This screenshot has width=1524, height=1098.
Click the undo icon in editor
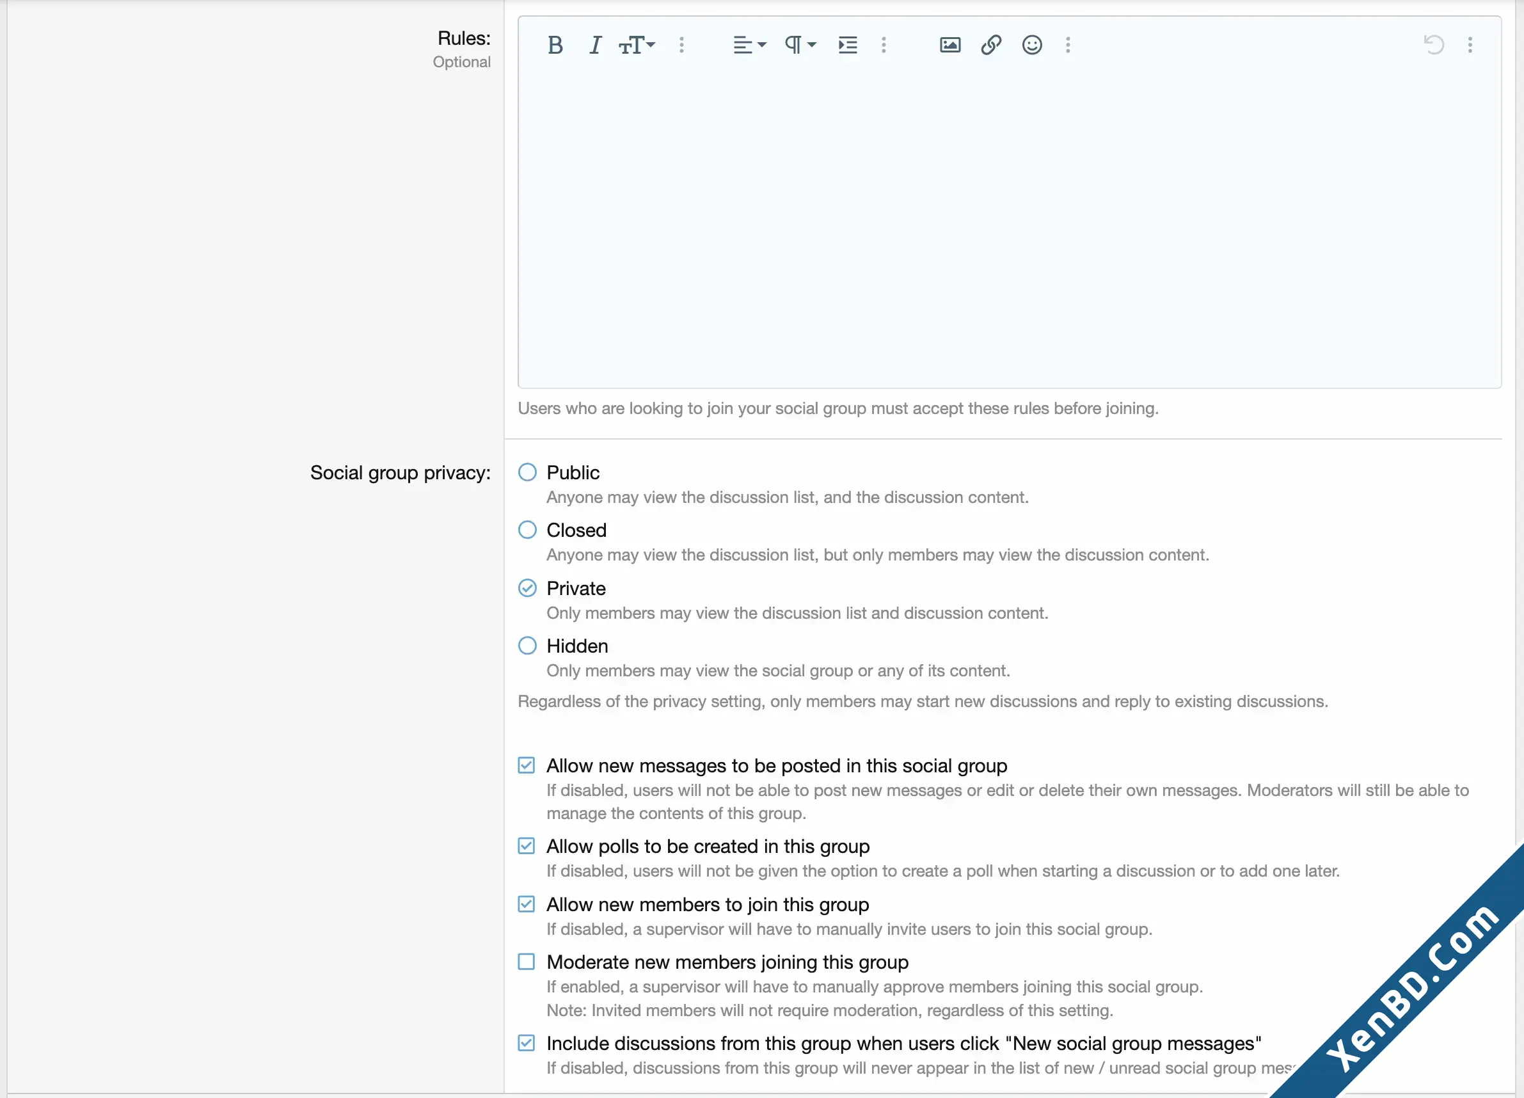click(x=1434, y=45)
